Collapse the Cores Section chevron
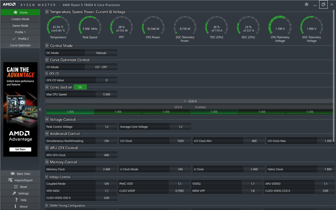Screen dimensions: 336x210 pos(47,87)
